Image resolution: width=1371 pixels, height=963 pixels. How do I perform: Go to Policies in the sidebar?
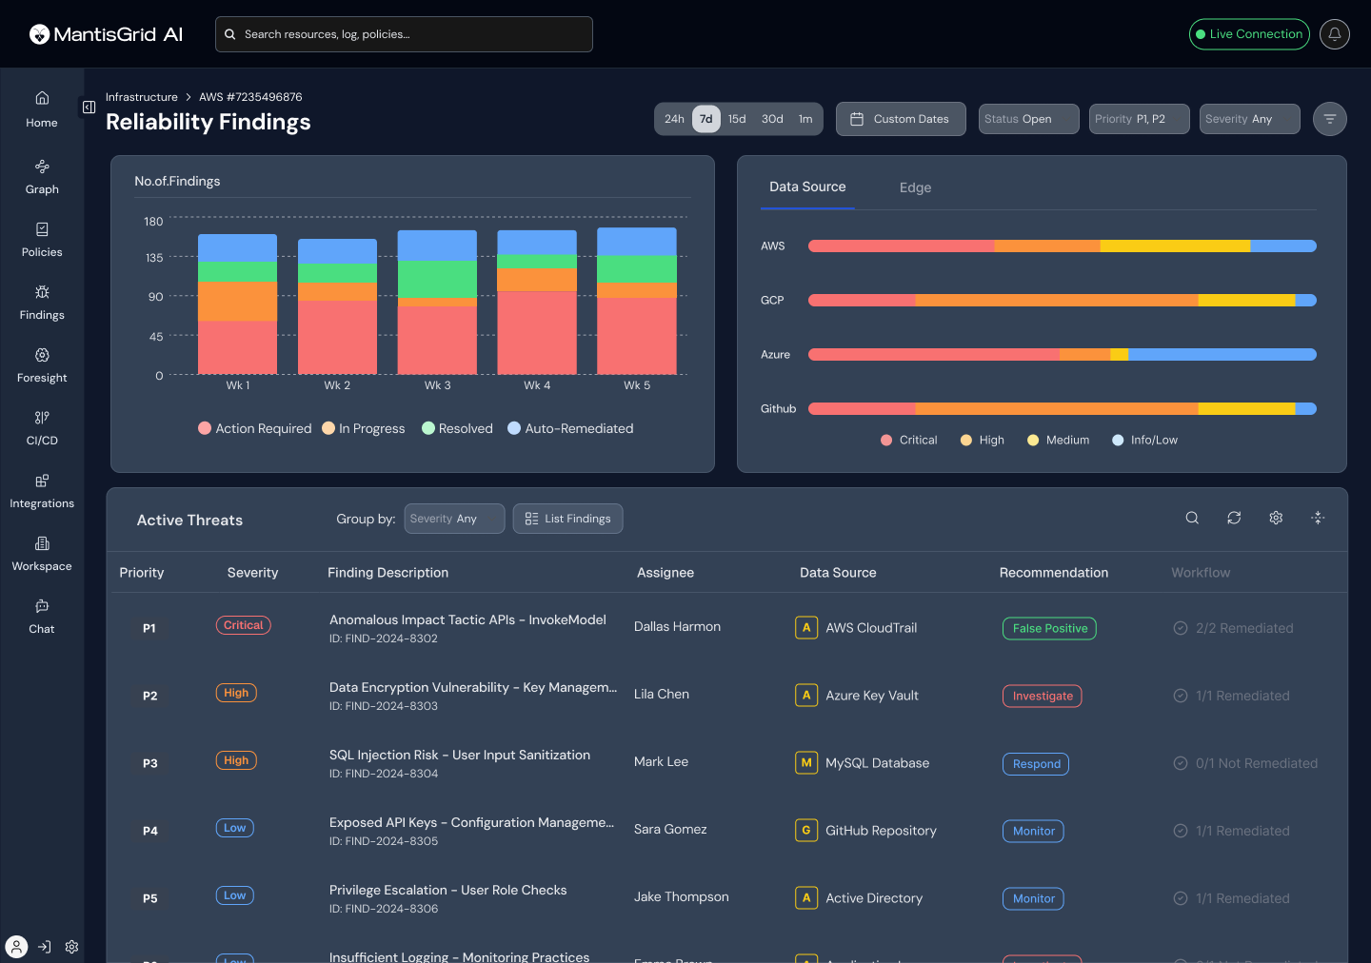coord(42,240)
